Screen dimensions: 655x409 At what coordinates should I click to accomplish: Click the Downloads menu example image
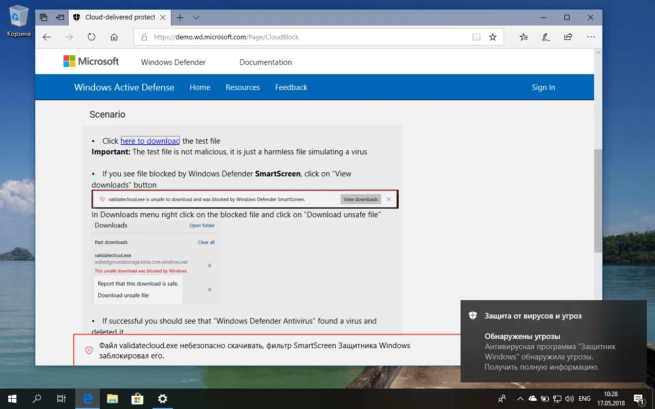[156, 262]
